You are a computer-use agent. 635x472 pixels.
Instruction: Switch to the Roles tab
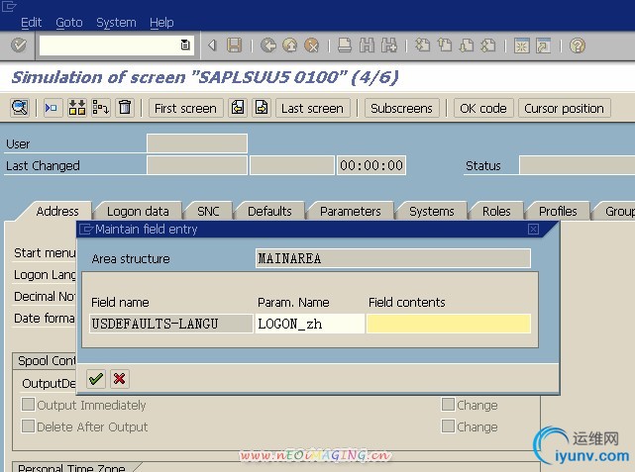(x=496, y=211)
